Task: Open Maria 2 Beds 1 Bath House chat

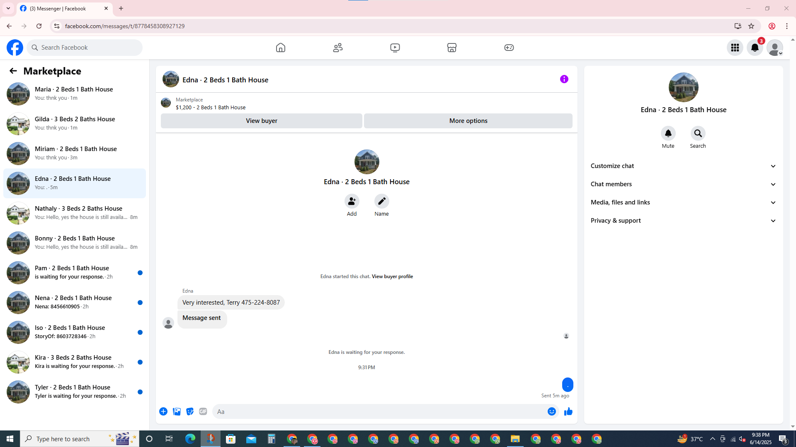Action: pos(75,94)
